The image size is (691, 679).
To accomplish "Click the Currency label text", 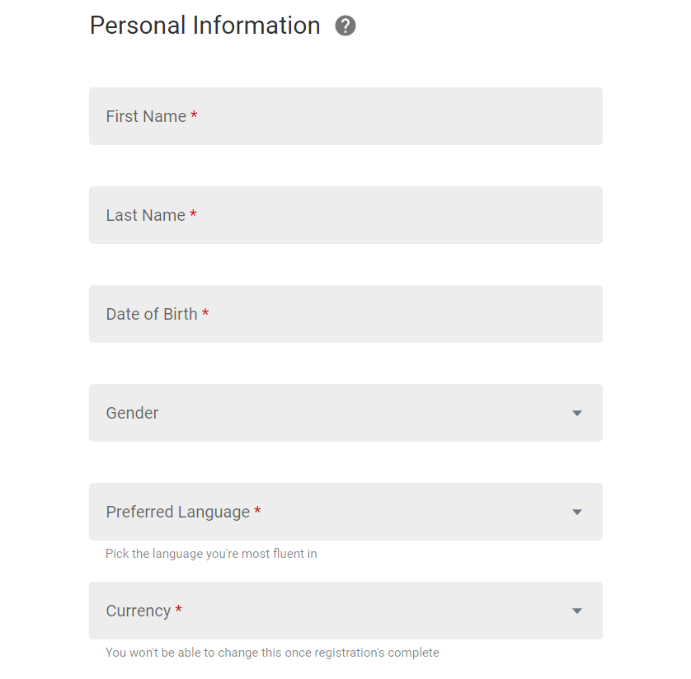I will [x=138, y=611].
